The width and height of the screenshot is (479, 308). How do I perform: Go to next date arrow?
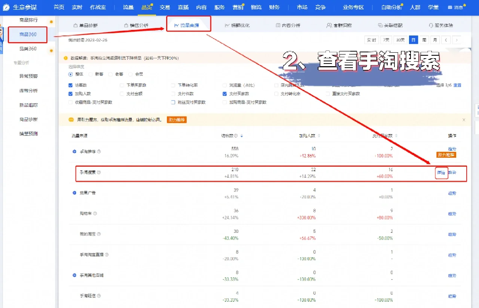456,40
